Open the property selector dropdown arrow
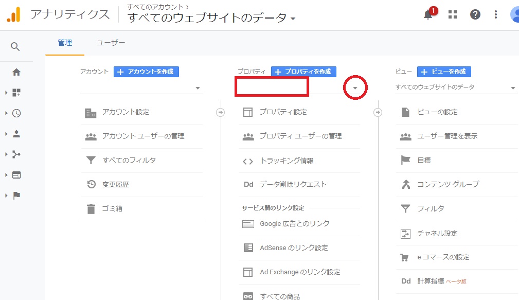 (355, 88)
